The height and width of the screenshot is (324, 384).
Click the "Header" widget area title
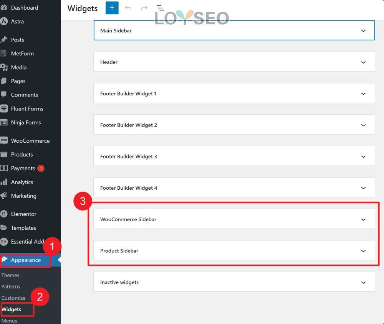pos(109,62)
